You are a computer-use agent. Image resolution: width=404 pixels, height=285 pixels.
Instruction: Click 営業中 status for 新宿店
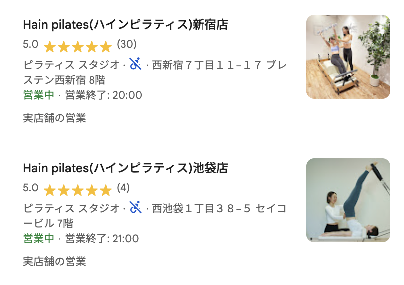[x=39, y=95]
